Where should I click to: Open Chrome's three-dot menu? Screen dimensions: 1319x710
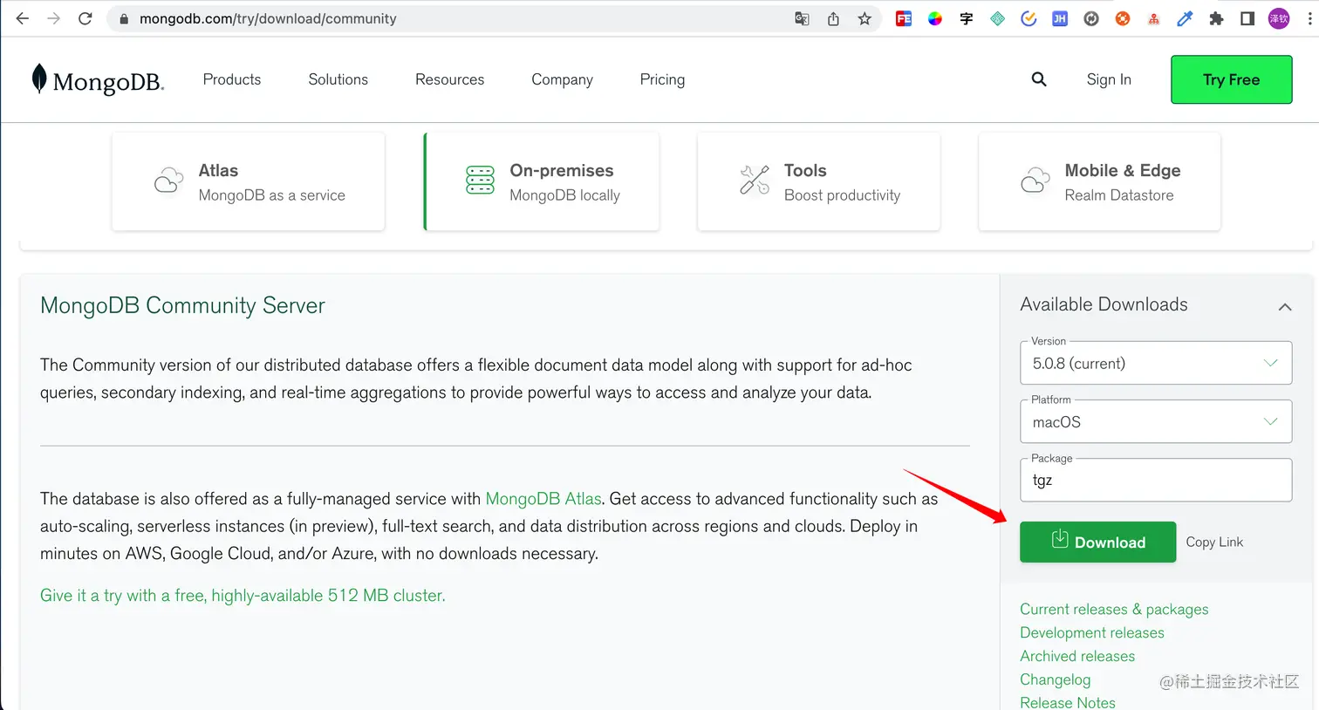tap(1309, 18)
